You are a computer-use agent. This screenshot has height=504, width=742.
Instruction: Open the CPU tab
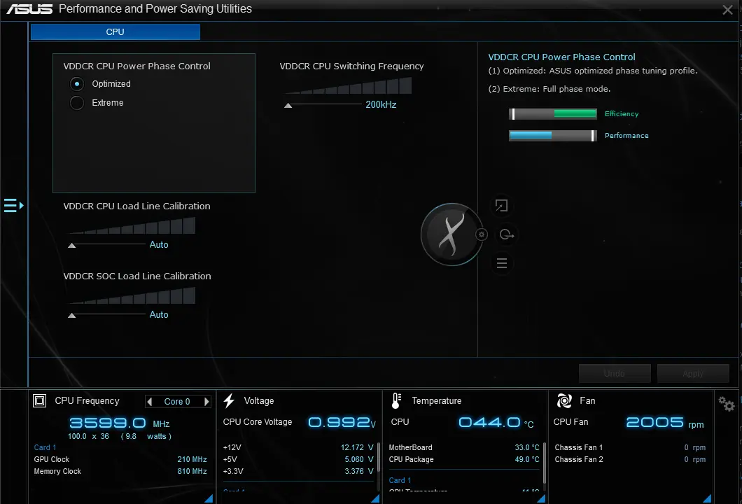click(115, 31)
